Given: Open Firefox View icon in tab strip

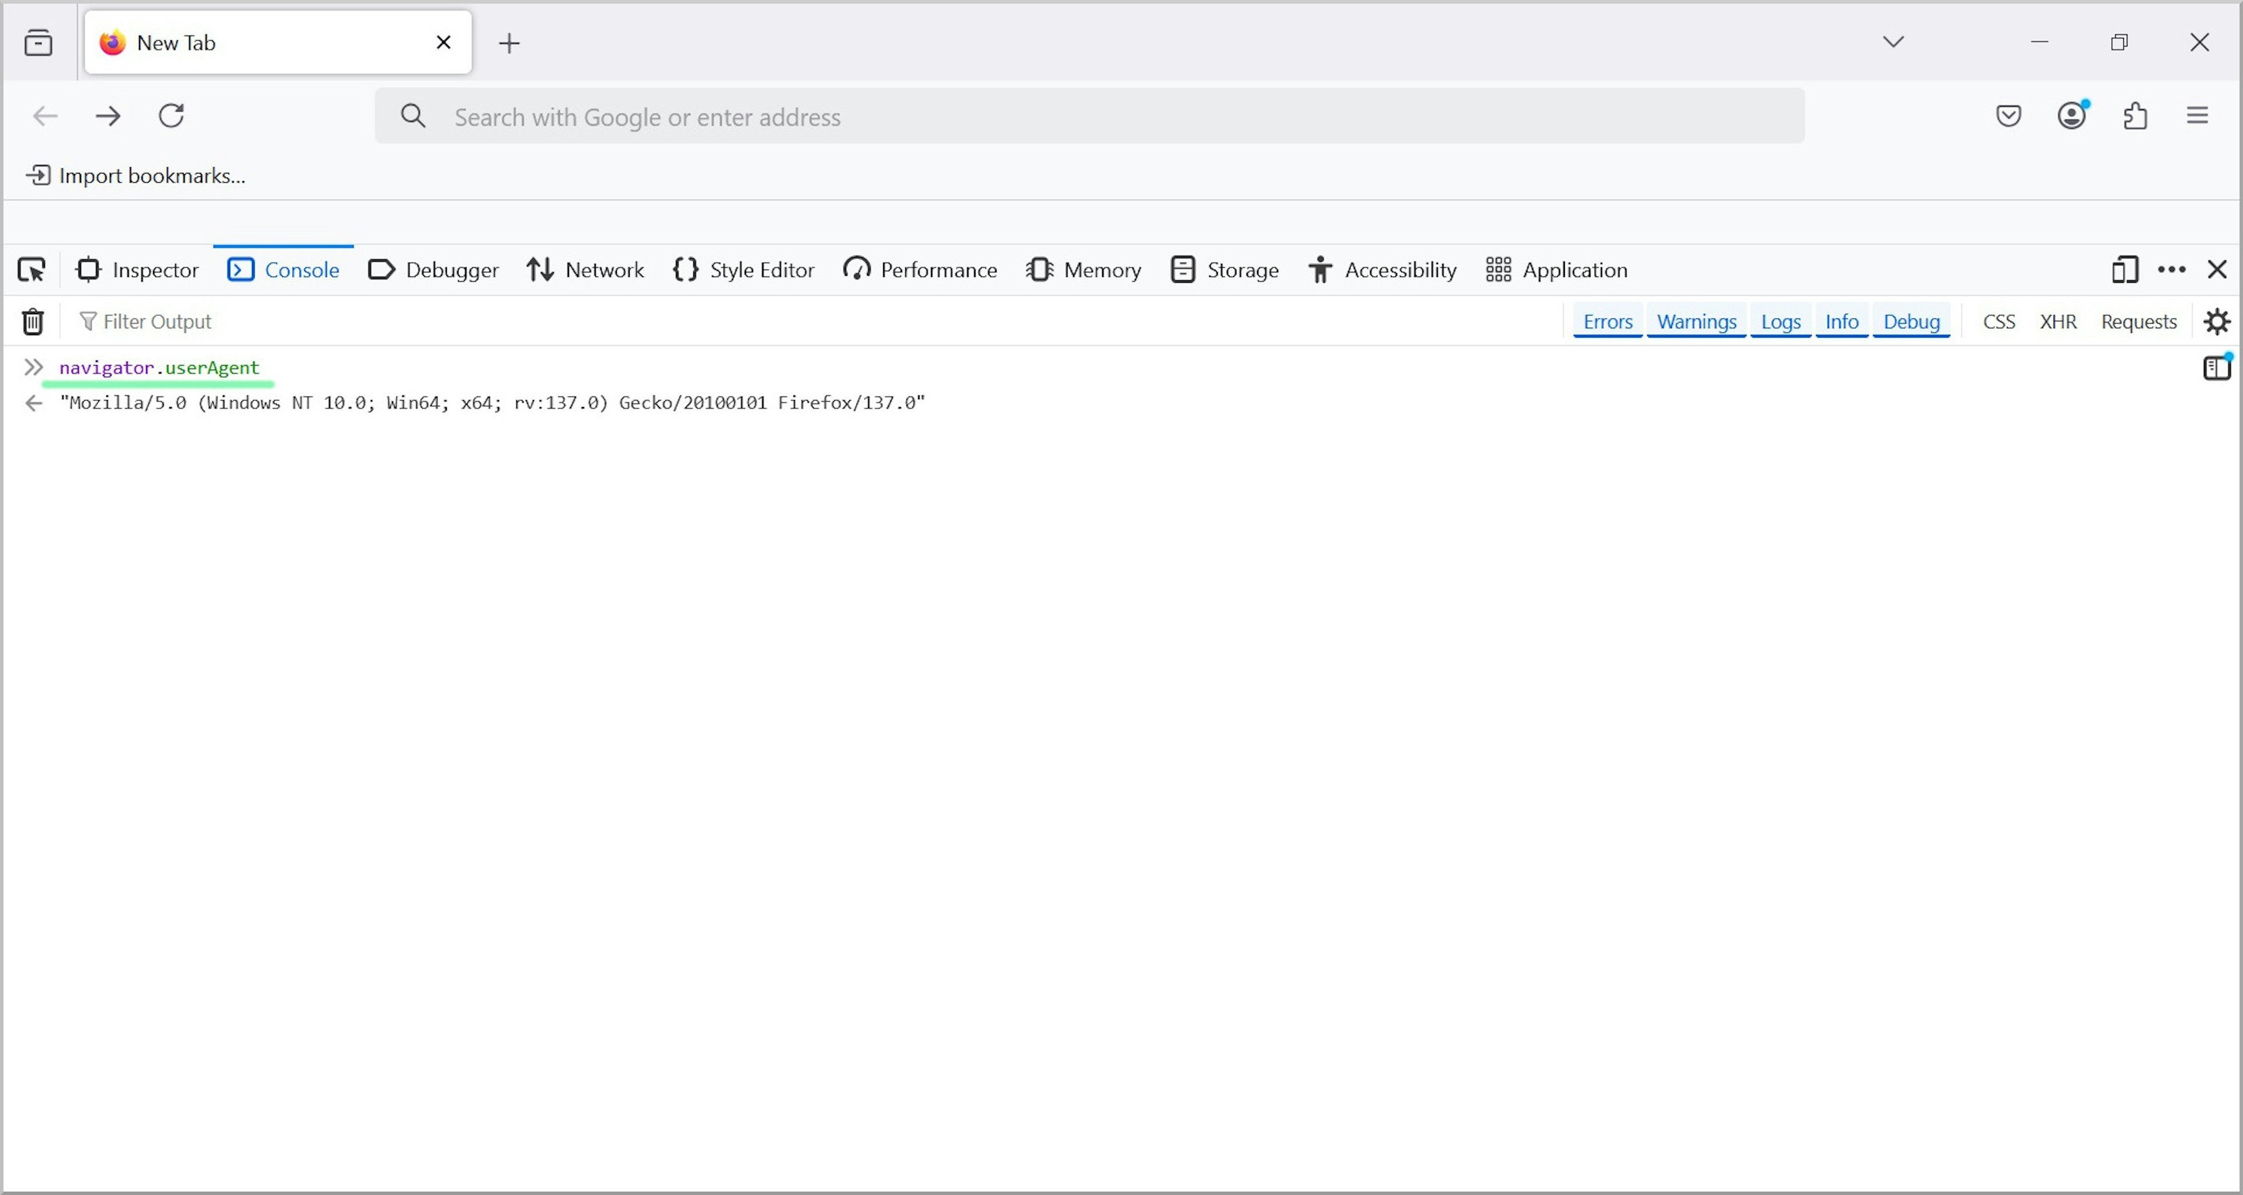Looking at the screenshot, I should (39, 42).
